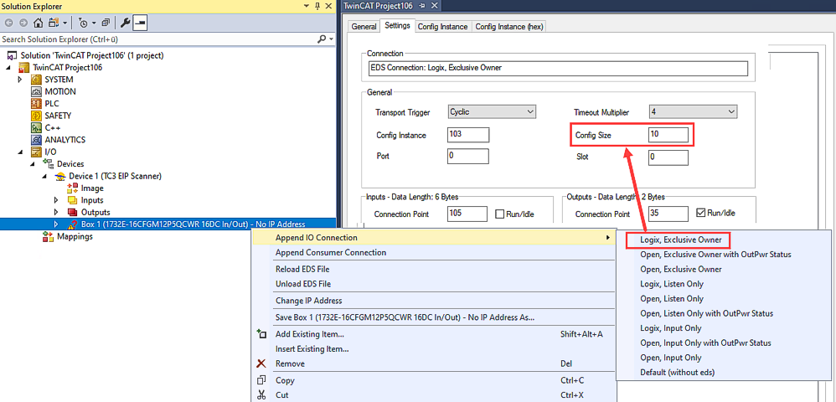Open the Timeout Multiplier dropdown
Image resolution: width=836 pixels, height=402 pixels.
coord(731,111)
